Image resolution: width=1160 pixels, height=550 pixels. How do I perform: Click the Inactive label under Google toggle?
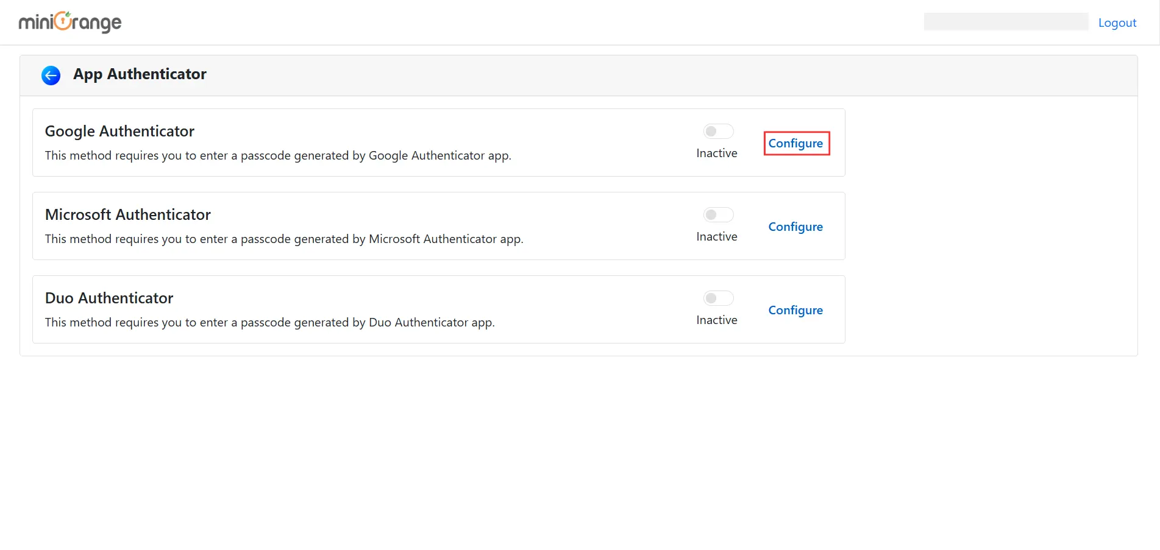pos(717,153)
